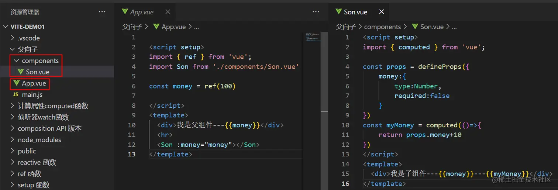Expand the .vscode folder
The image size is (558, 190).
pos(13,38)
